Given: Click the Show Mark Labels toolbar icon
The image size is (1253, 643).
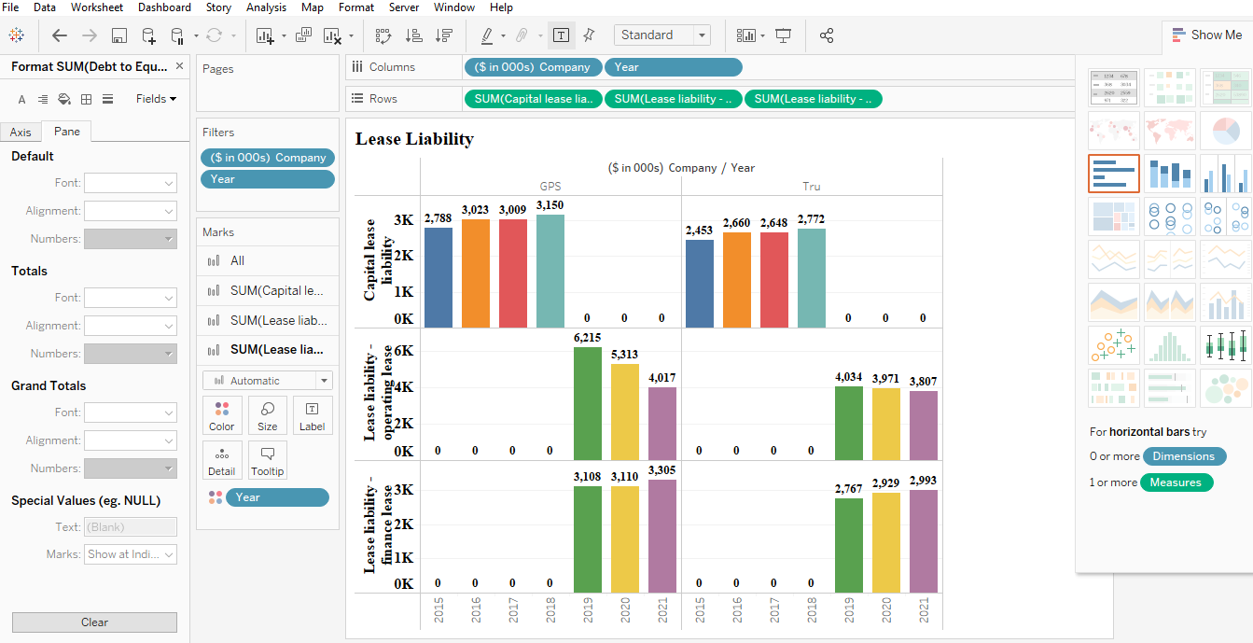Looking at the screenshot, I should 561,35.
